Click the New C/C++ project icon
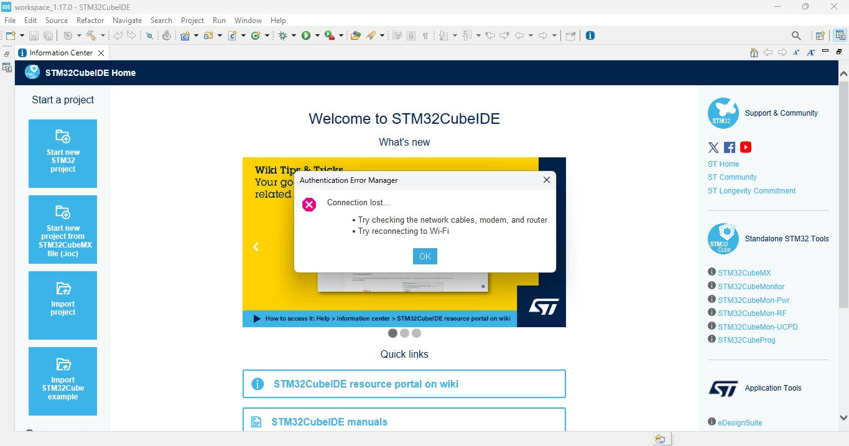 [x=185, y=35]
